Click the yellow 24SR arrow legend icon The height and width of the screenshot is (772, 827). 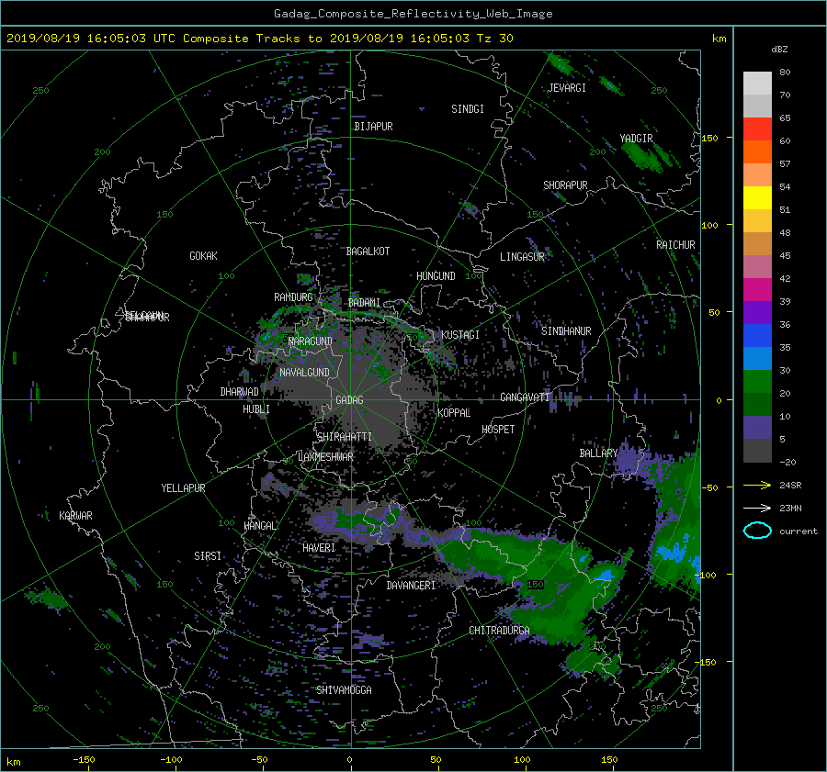pos(757,485)
